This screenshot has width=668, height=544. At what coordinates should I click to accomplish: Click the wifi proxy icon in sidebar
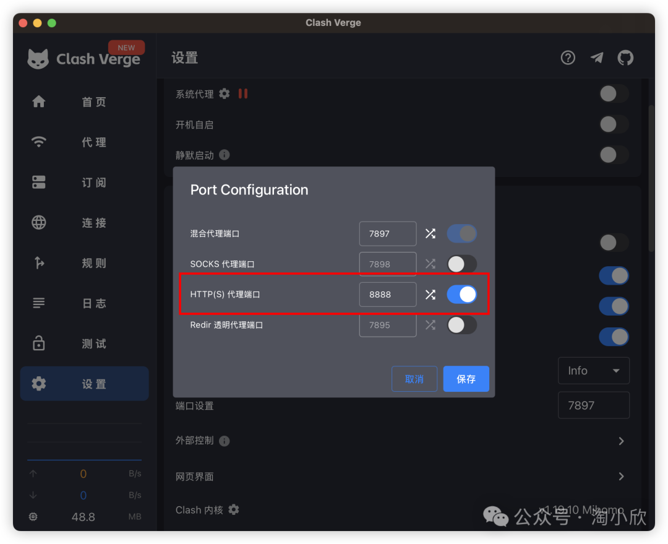(x=39, y=142)
